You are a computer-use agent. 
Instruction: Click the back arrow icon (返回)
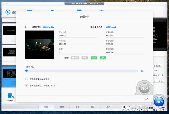click(8, 12)
